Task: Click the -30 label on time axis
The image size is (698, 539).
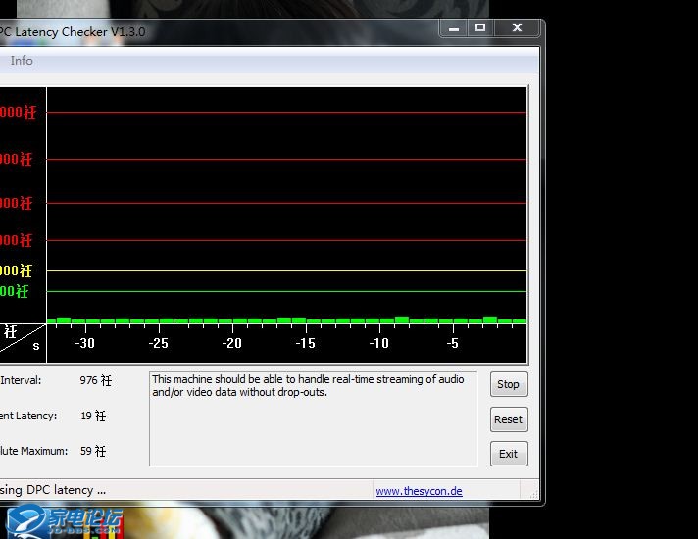Action: pyautogui.click(x=85, y=343)
